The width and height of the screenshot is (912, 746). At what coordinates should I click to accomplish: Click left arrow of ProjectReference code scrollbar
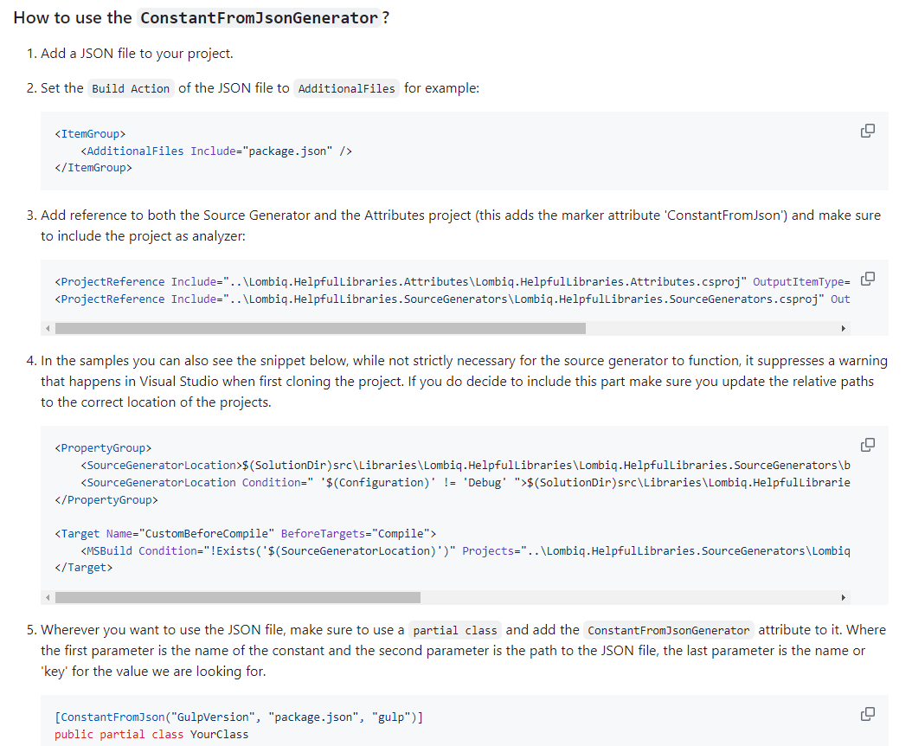(x=48, y=328)
